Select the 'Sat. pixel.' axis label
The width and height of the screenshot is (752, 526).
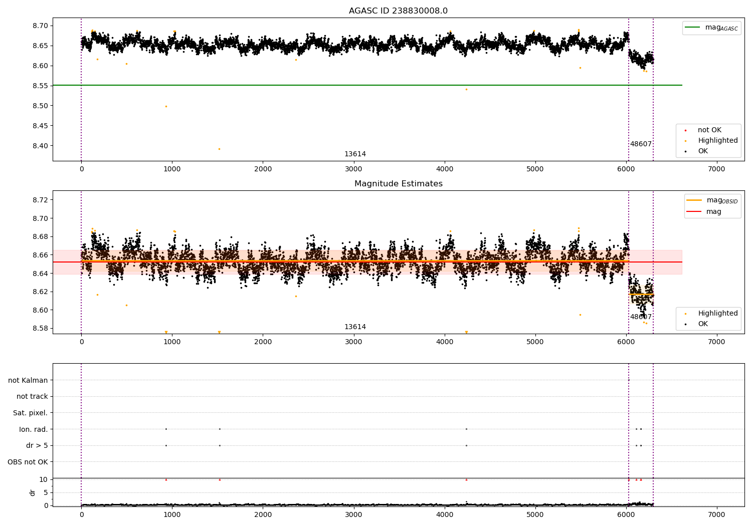coord(31,413)
